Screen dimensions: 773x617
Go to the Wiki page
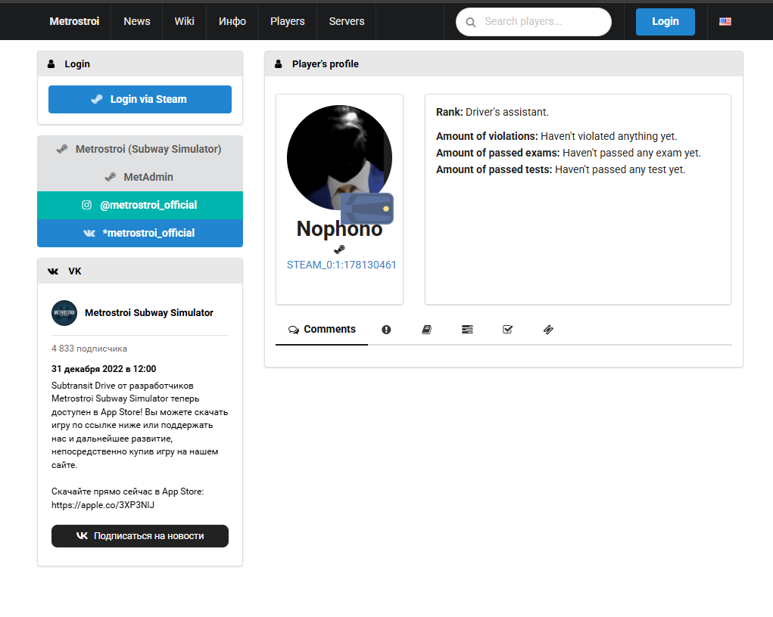click(185, 21)
